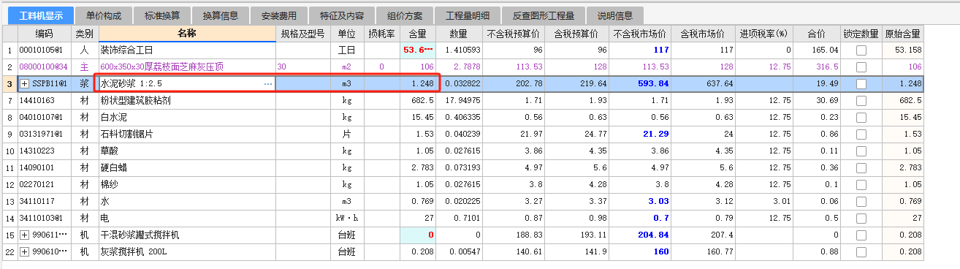The width and height of the screenshot is (960, 269).
Task: Tick 锁定数量 for 干混砂浆罐式搅拌机
Action: (x=861, y=235)
